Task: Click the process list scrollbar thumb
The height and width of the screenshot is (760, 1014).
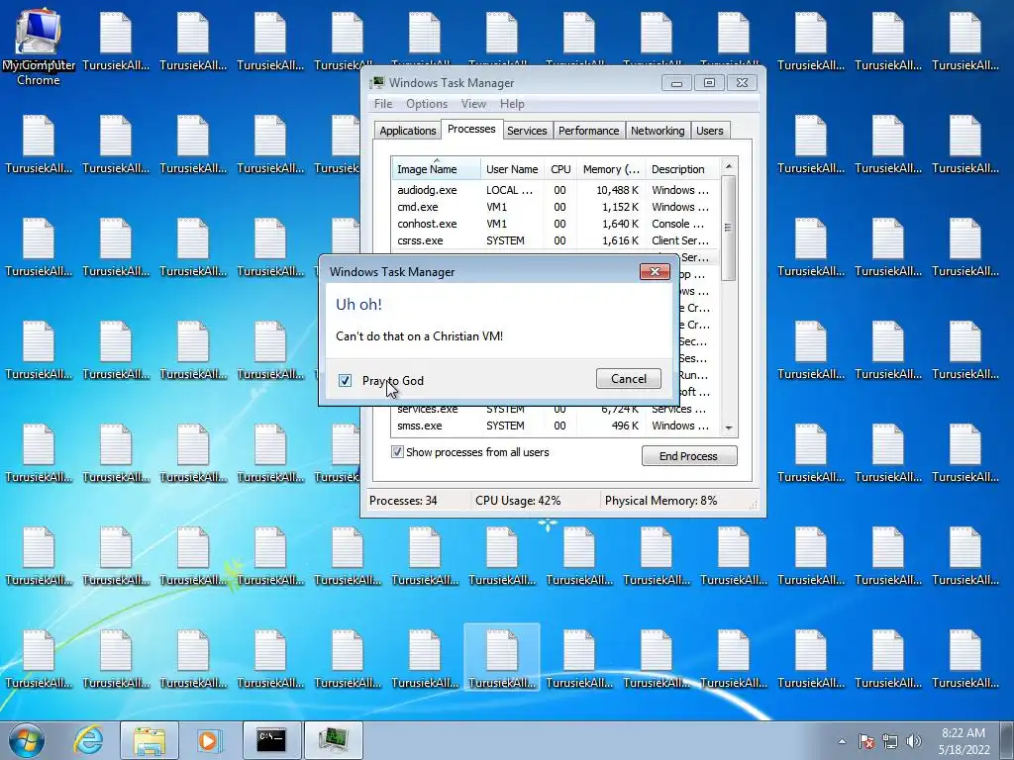Action: [728, 229]
